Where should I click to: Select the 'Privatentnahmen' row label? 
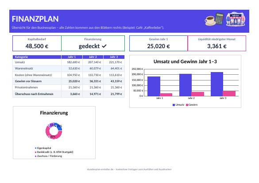click(26, 88)
